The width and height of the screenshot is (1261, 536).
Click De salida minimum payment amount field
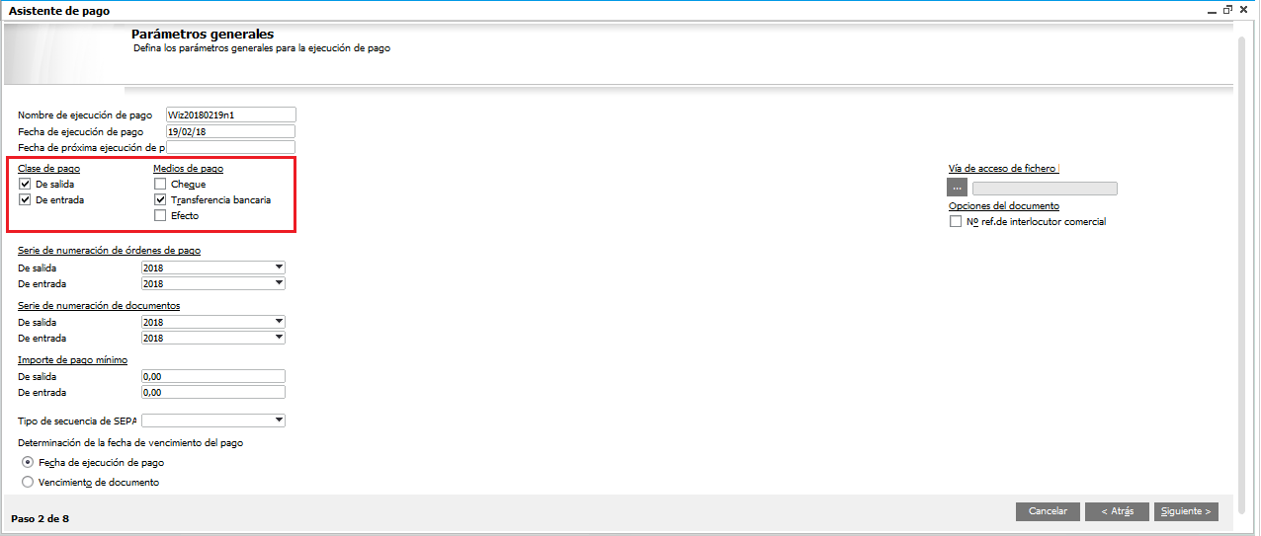pyautogui.click(x=213, y=376)
